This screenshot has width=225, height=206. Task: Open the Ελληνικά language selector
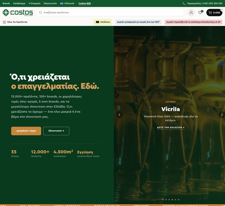pyautogui.click(x=67, y=3)
